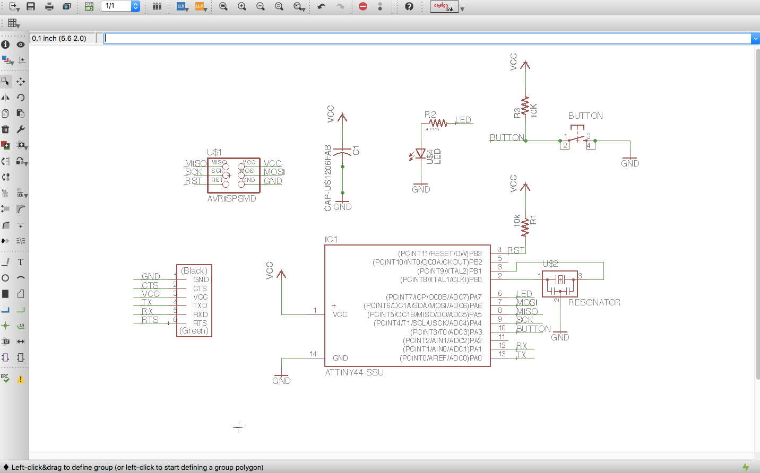Select the Dimension tool
The width and height of the screenshot is (760, 473).
21,341
